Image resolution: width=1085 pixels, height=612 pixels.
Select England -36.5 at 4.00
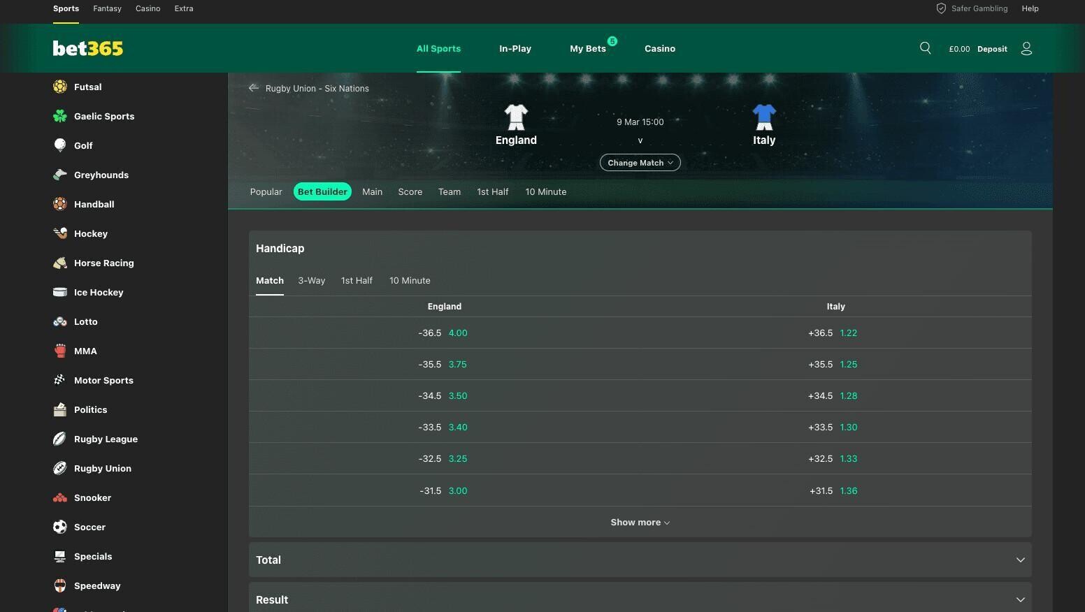click(x=443, y=333)
